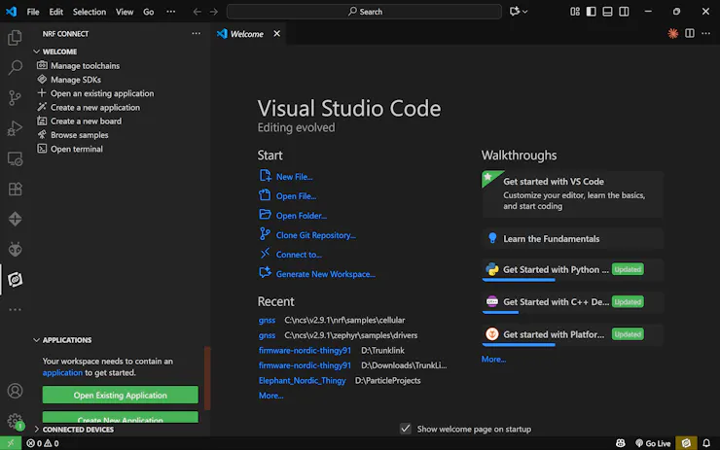720x450 pixels.
Task: Toggle Show welcome page on startup checkbox
Action: click(x=405, y=429)
